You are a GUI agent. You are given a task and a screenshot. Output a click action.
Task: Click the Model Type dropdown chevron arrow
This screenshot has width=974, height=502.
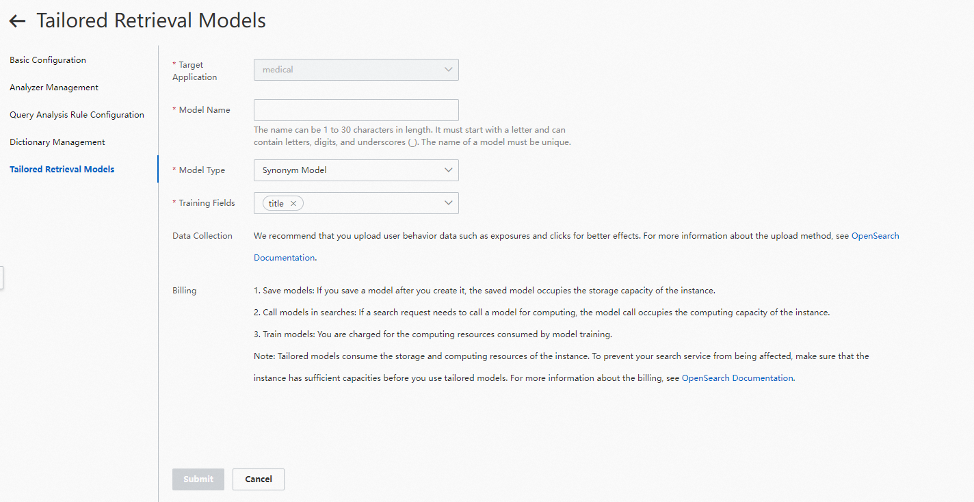point(449,170)
